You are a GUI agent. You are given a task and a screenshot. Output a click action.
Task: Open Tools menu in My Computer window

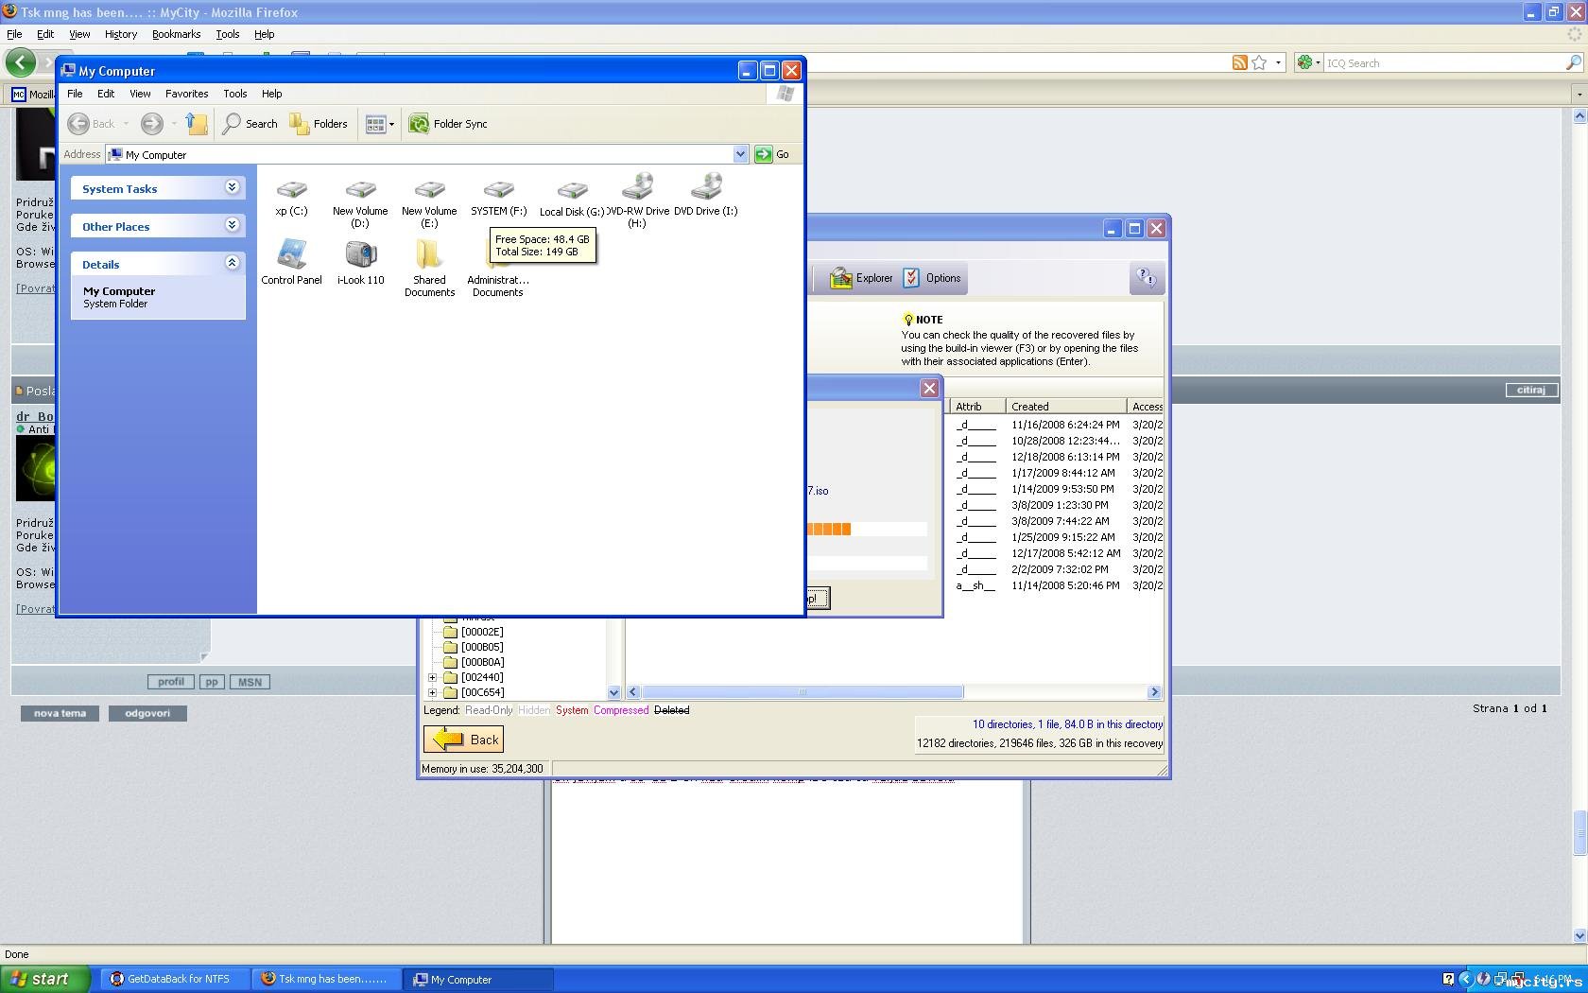[234, 94]
